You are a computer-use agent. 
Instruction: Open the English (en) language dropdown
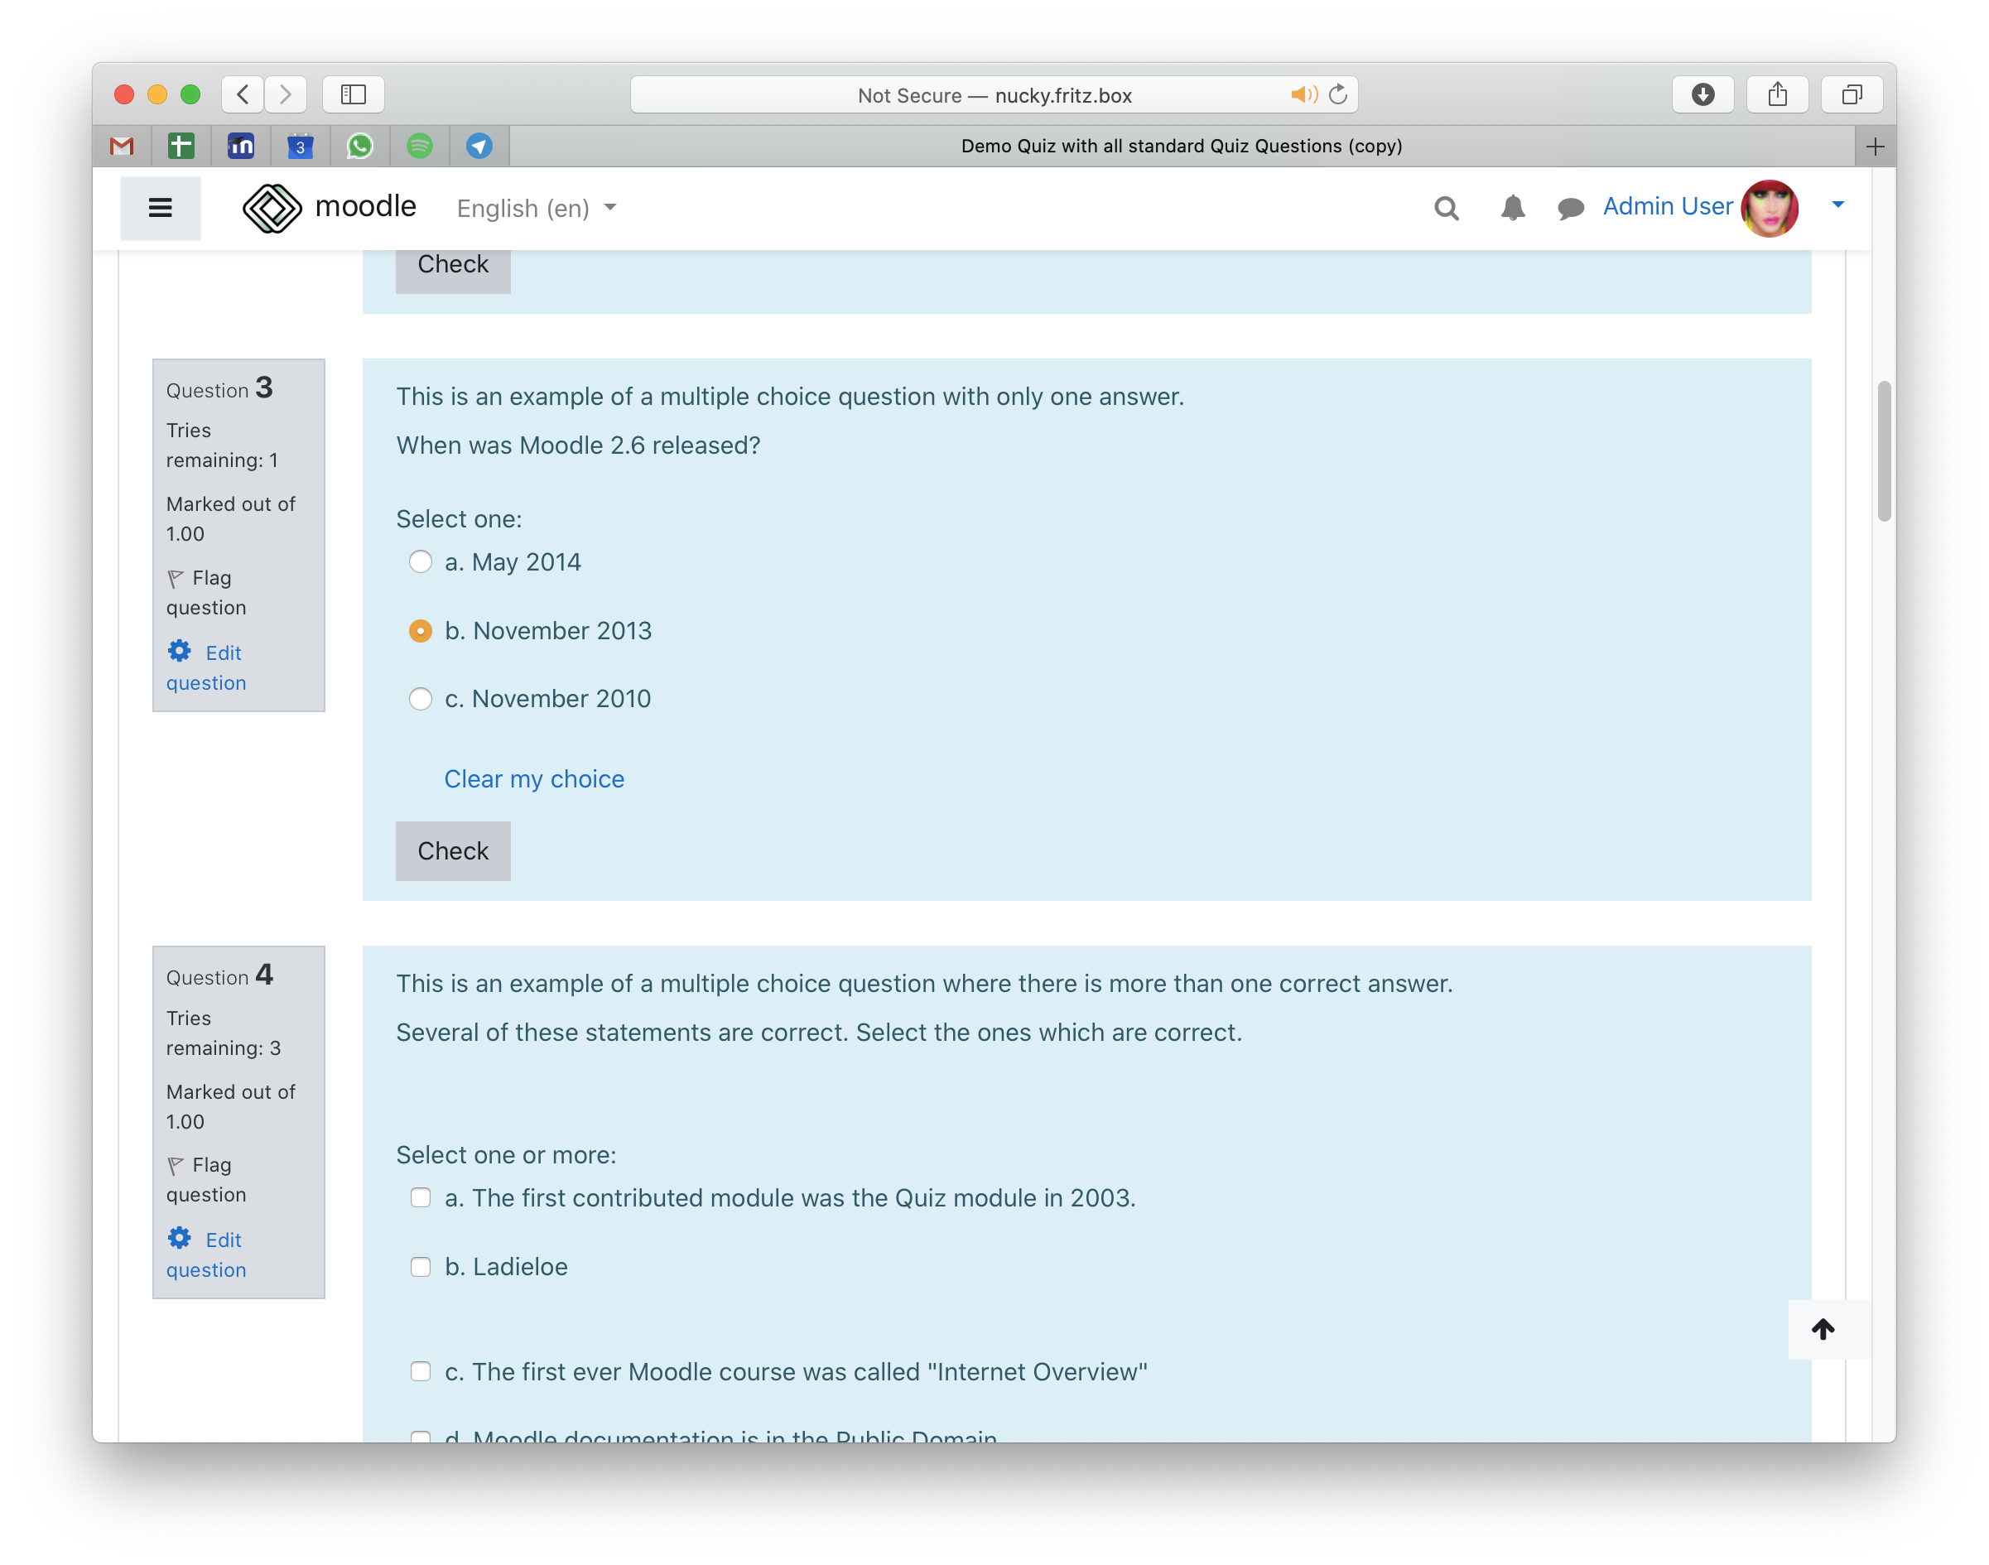[x=537, y=209]
